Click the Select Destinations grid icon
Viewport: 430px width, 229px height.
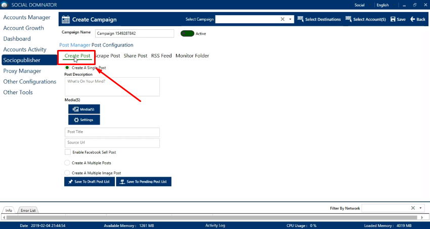(300, 19)
